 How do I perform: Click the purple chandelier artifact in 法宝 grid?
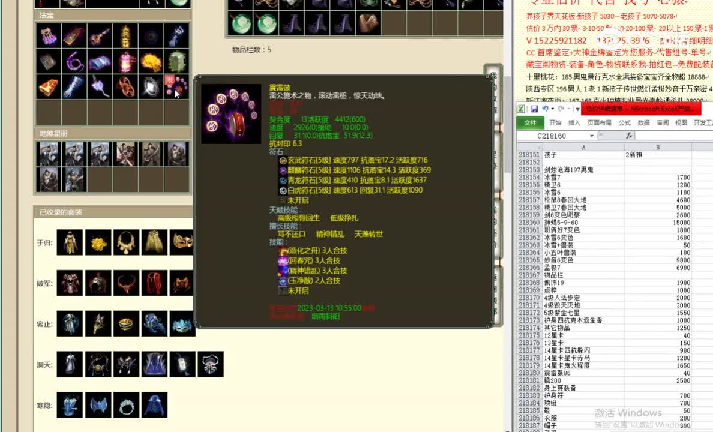click(48, 35)
